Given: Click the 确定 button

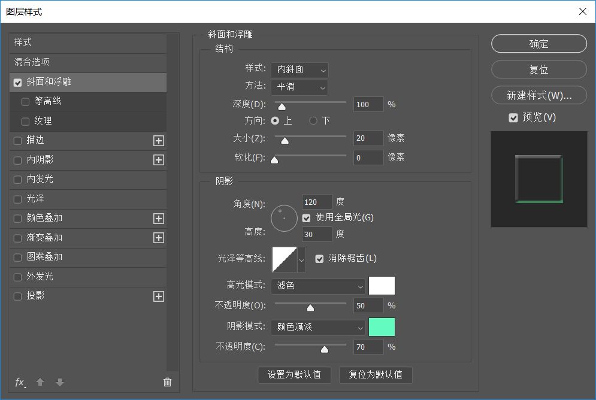Looking at the screenshot, I should (x=538, y=44).
